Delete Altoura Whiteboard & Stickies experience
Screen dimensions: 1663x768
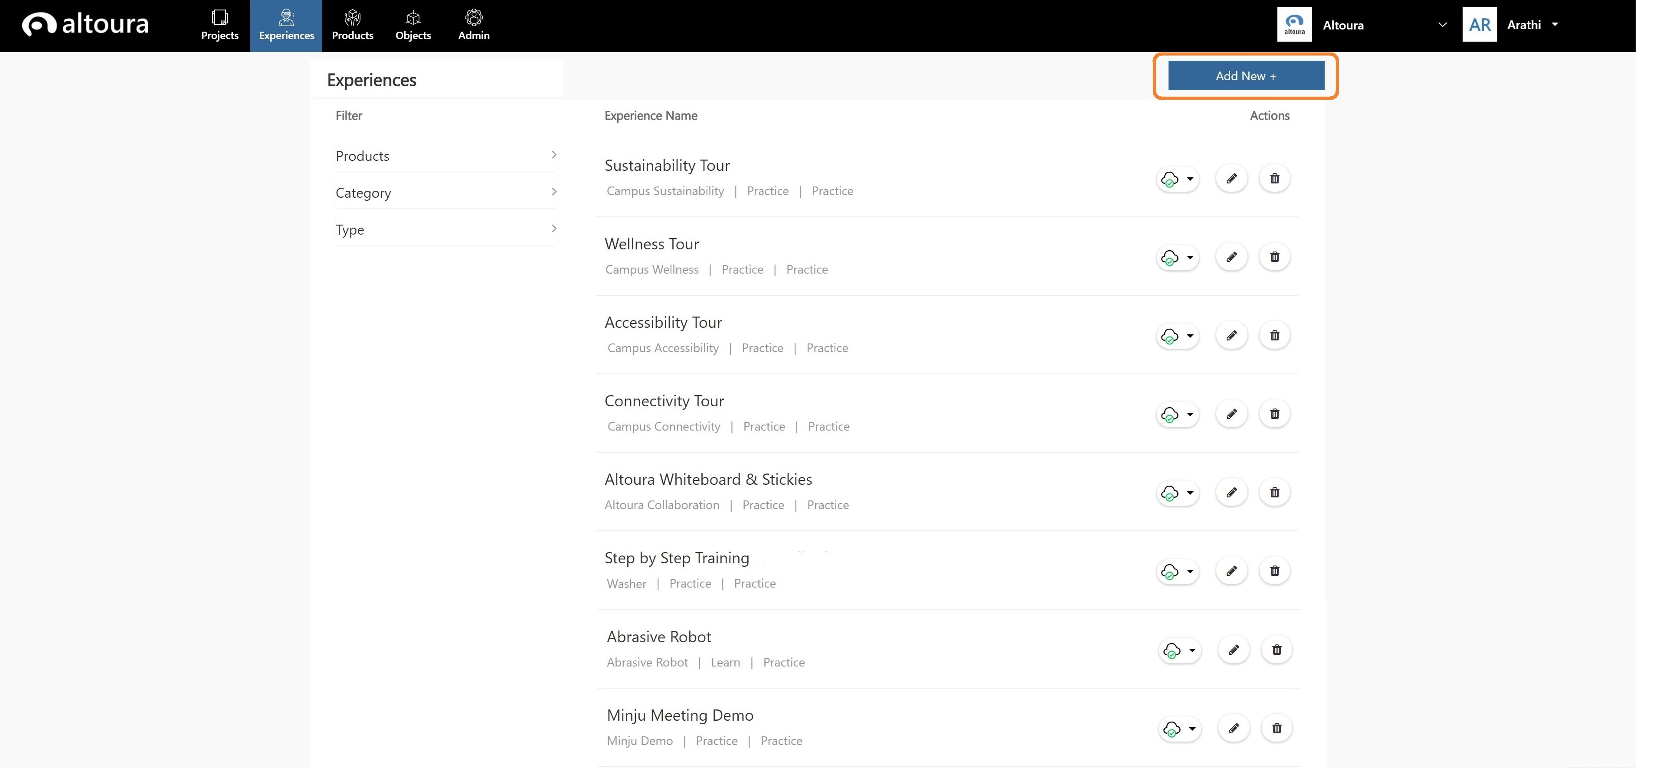click(1274, 493)
